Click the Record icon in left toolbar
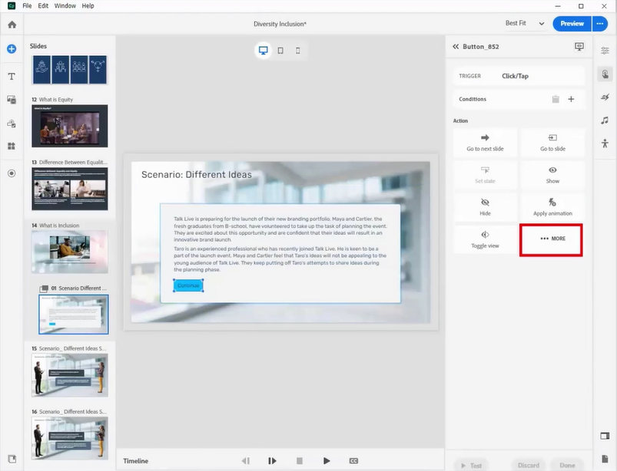The height and width of the screenshot is (471, 617). coord(12,173)
